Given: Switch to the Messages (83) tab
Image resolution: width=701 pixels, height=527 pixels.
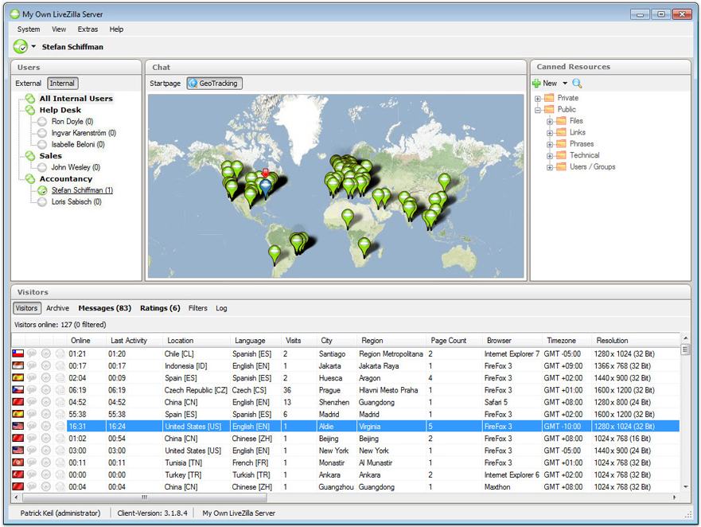Looking at the screenshot, I should click(104, 308).
